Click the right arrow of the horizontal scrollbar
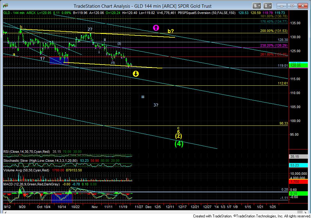This screenshot has width=311, height=218. (x=305, y=212)
